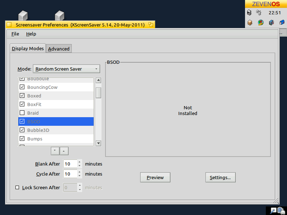Open the File menu
The width and height of the screenshot is (287, 215).
point(15,34)
